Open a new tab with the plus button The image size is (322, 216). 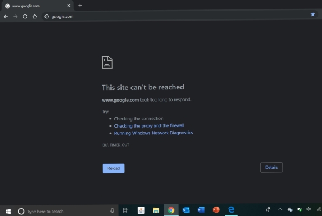pos(80,6)
